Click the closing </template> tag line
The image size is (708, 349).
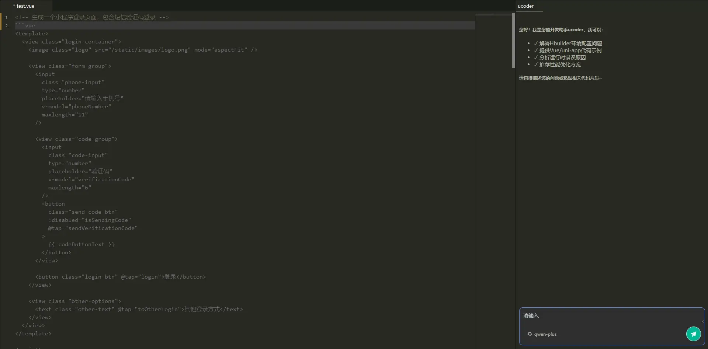(33, 334)
